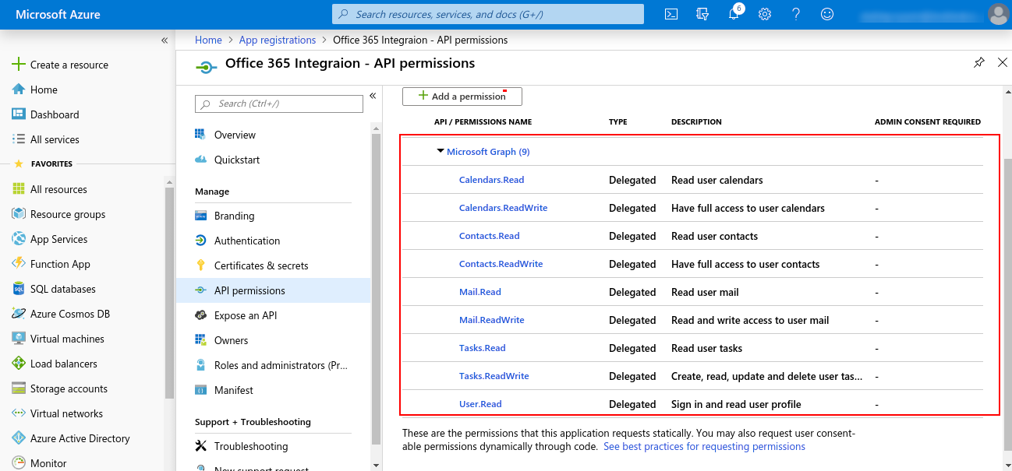Screen dimensions: 1012x471
Task: Open feedback smiley icon
Action: point(827,14)
